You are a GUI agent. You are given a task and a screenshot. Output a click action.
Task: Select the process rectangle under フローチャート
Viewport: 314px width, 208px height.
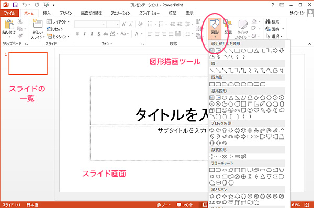click(211, 170)
